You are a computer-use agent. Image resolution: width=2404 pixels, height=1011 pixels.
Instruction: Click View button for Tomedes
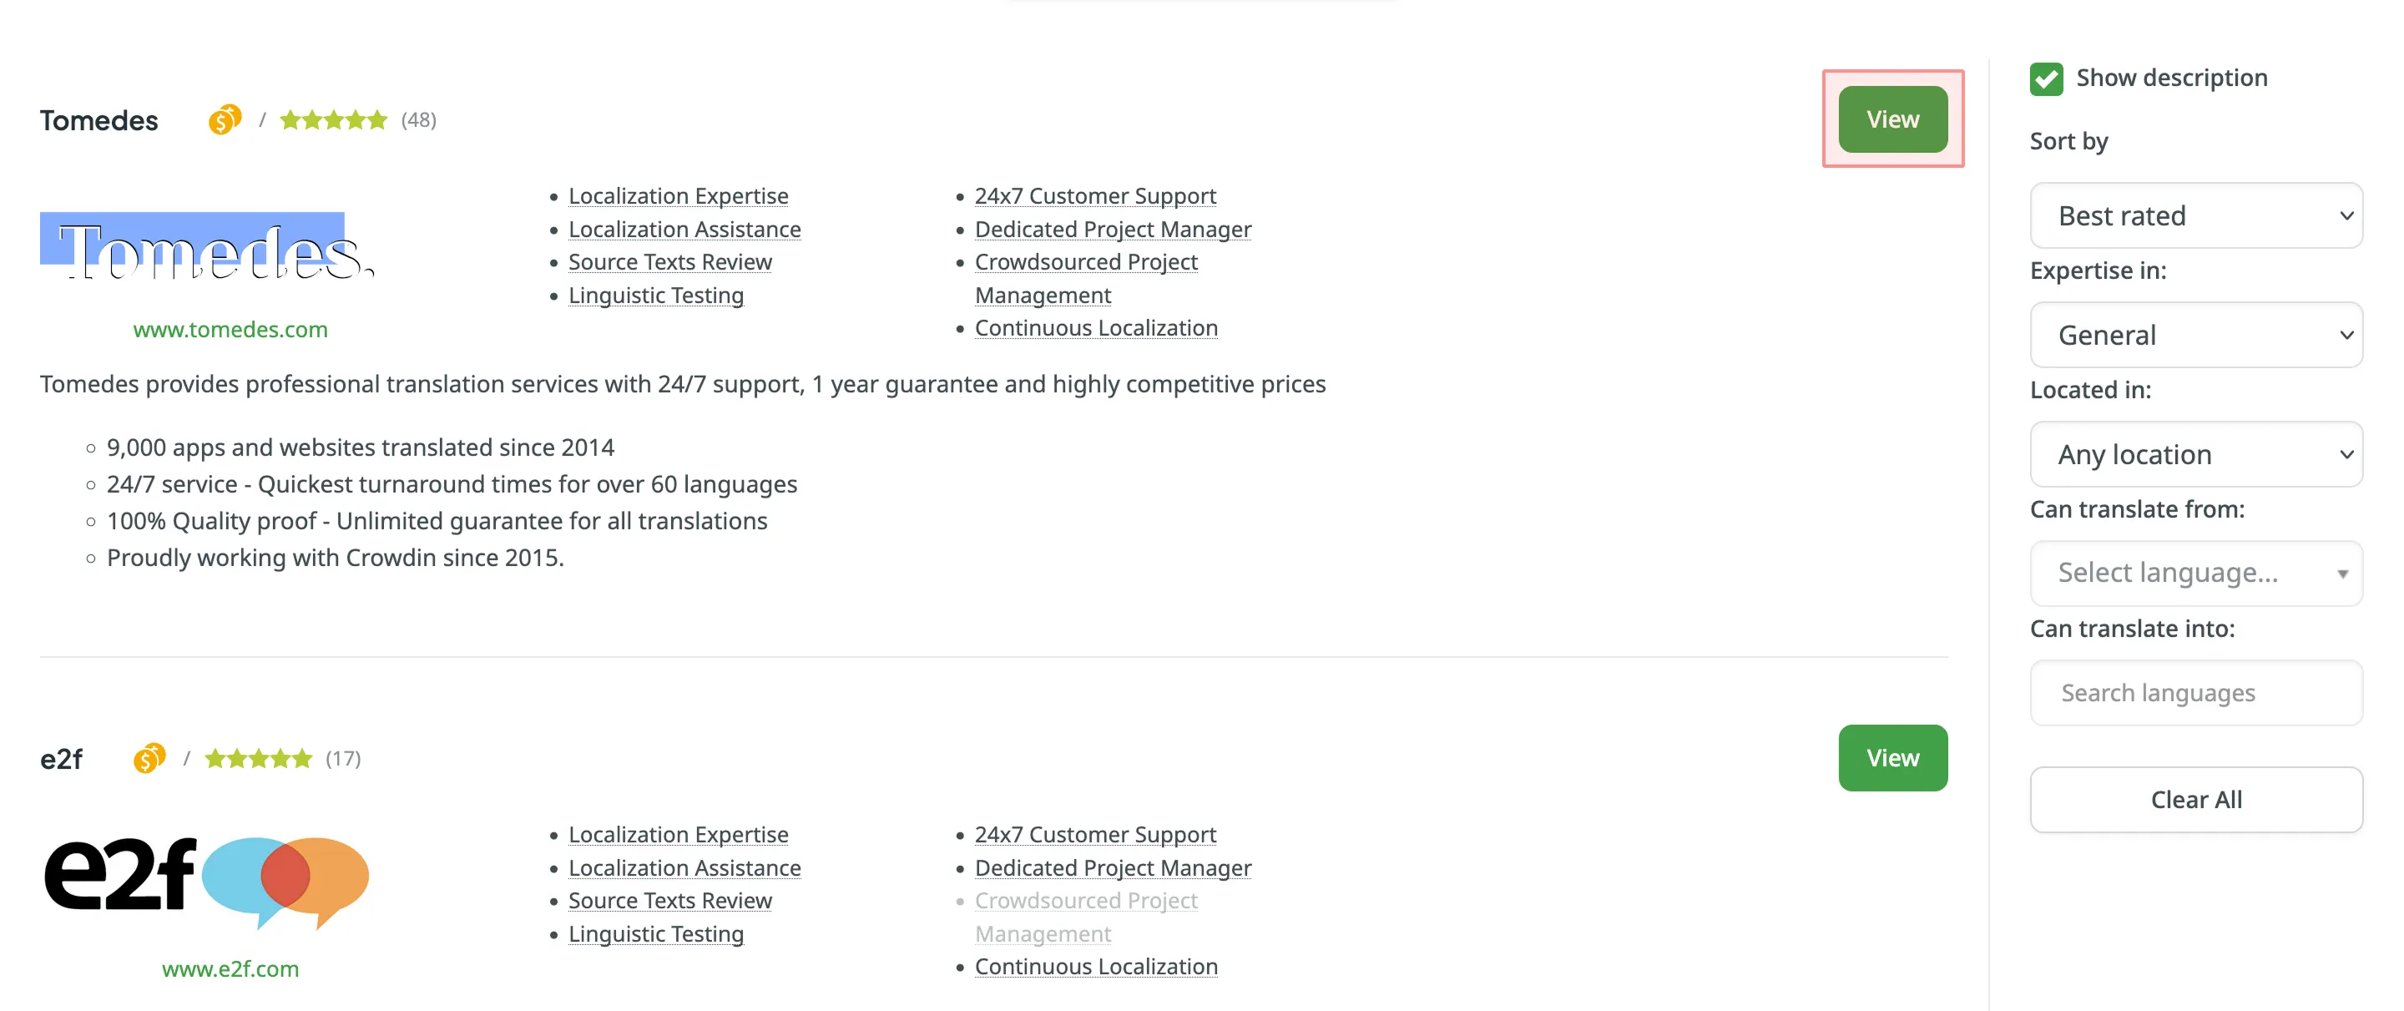pos(1891,119)
